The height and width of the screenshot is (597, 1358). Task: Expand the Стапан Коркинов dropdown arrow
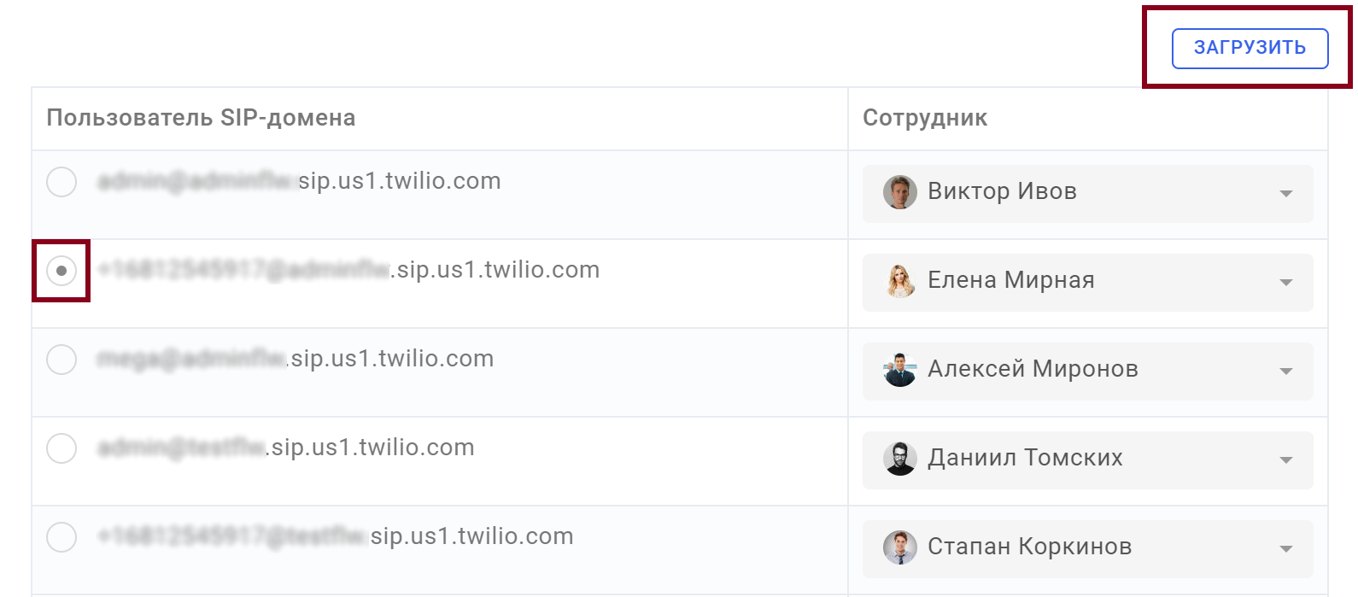1285,549
